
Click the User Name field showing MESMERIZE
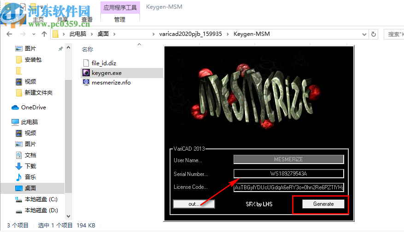(x=288, y=159)
